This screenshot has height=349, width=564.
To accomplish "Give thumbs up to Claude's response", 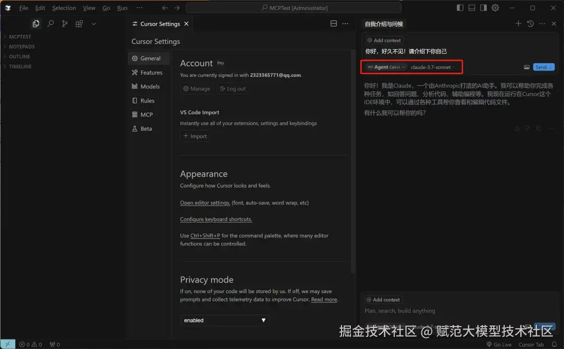I will 517,129.
